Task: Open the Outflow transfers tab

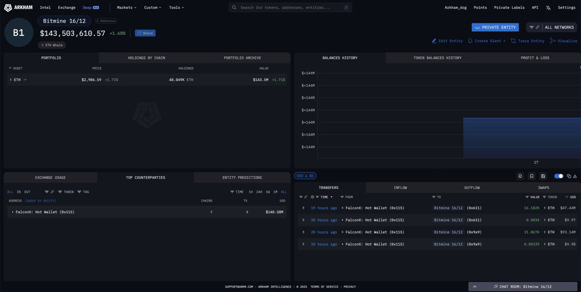Action: tap(472, 188)
